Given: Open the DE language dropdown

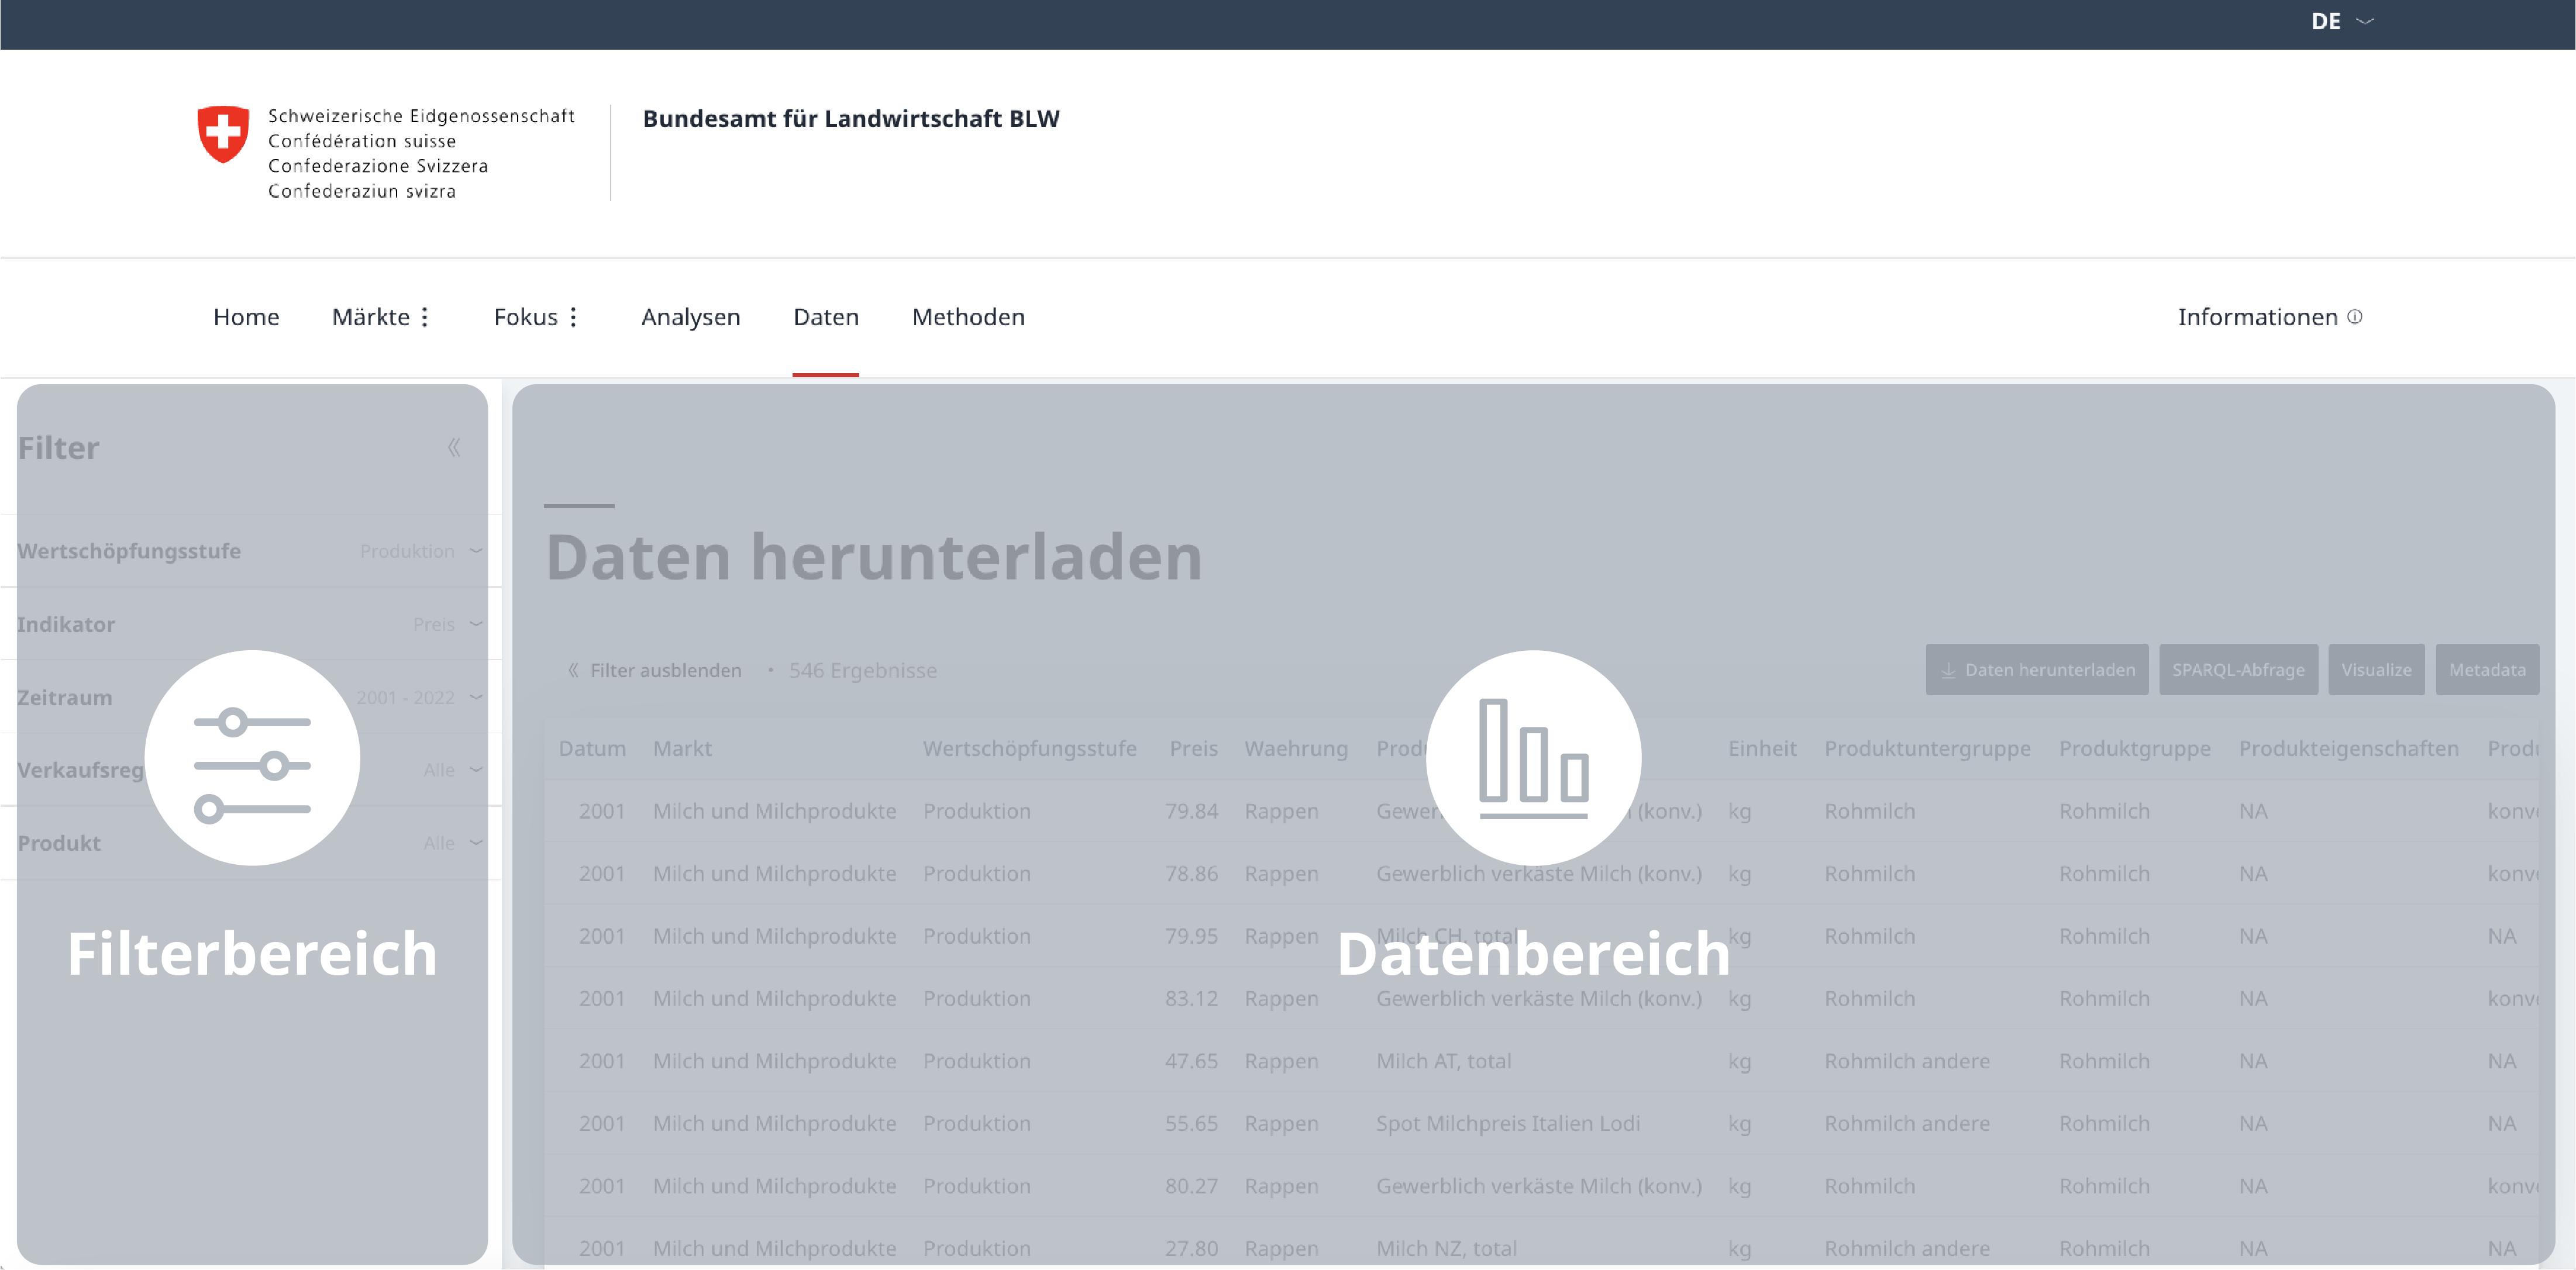Looking at the screenshot, I should (x=2341, y=21).
